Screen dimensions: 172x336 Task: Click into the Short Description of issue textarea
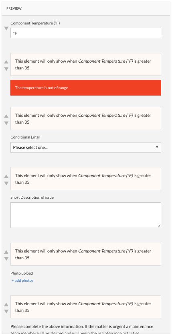pos(86,215)
